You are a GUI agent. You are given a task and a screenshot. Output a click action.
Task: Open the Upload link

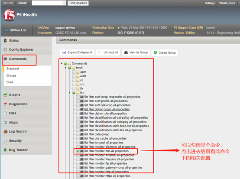[22, 3]
